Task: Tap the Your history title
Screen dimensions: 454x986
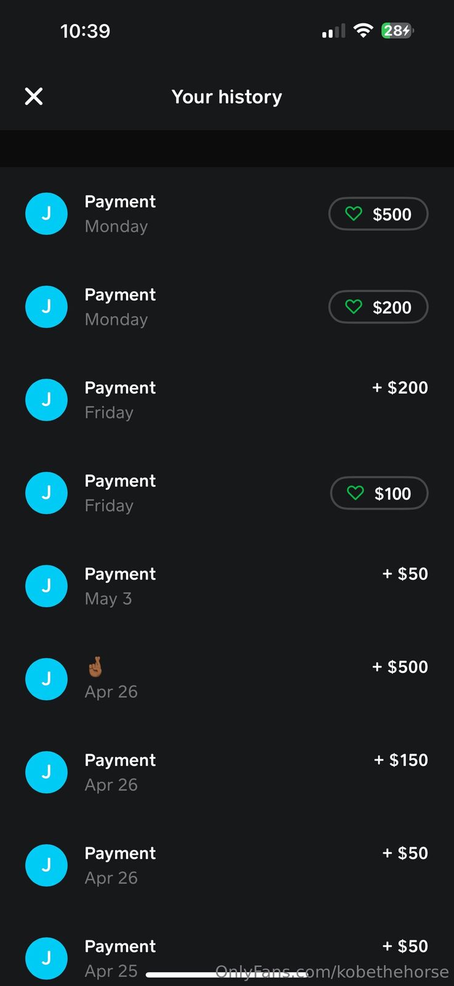Action: tap(226, 97)
